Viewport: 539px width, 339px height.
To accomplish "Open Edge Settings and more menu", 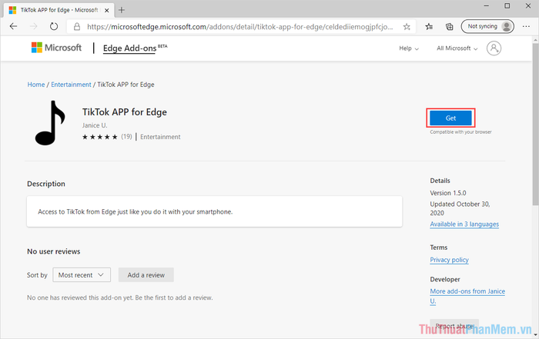I will coord(526,26).
